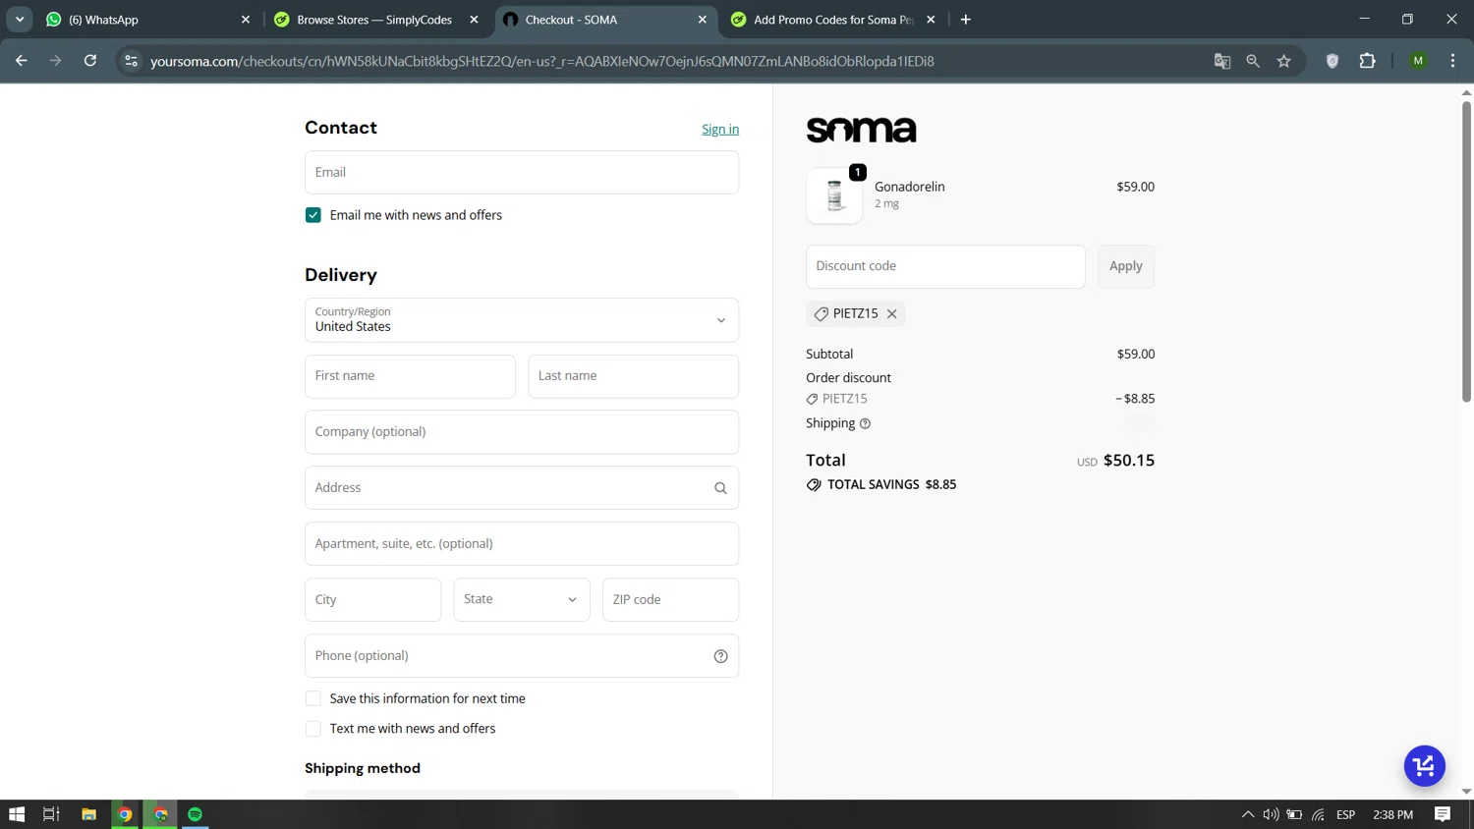
Task: Open Chrome three-dot menu
Action: pos(1452,61)
